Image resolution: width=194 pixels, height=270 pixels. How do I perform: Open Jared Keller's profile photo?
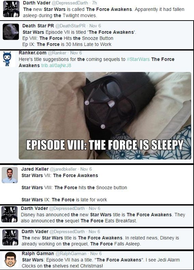pyautogui.click(x=10, y=175)
